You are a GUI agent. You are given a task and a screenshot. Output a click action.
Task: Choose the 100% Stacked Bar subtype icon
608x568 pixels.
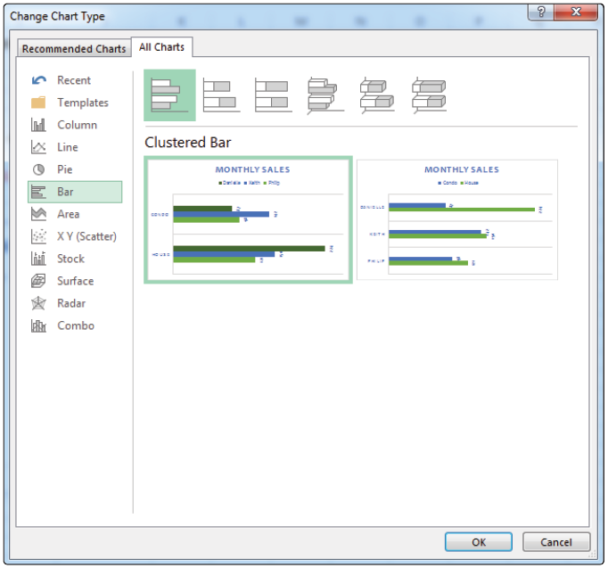273,95
